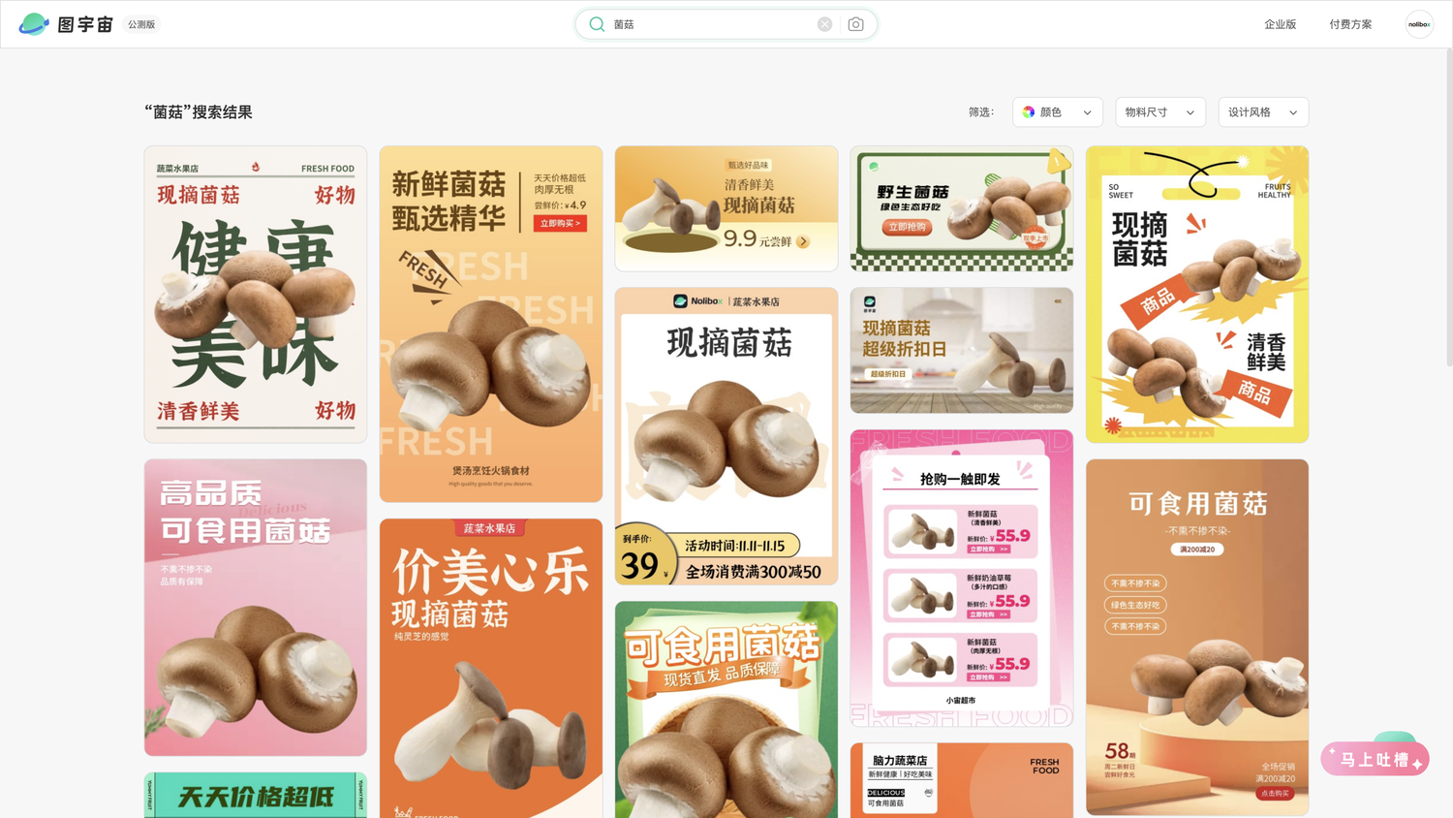Viewport: 1453px width, 818px height.
Task: Click the 马上吐槽 feedback button
Action: 1375,759
